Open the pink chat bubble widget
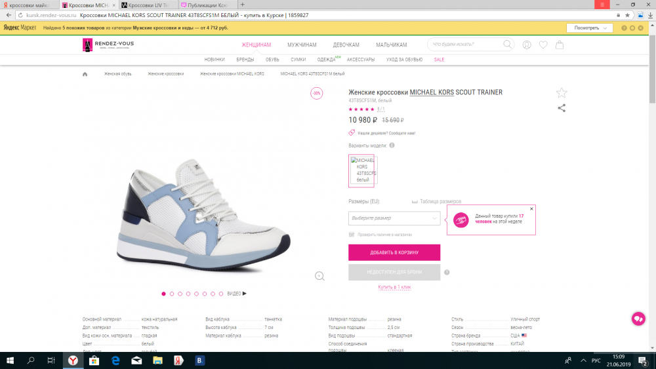This screenshot has width=656, height=369. tap(638, 319)
